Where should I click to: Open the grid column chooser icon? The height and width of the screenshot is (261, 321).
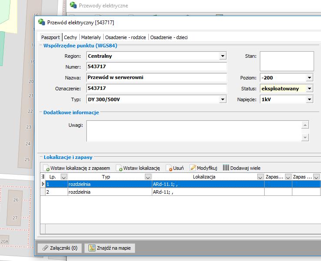(x=43, y=176)
